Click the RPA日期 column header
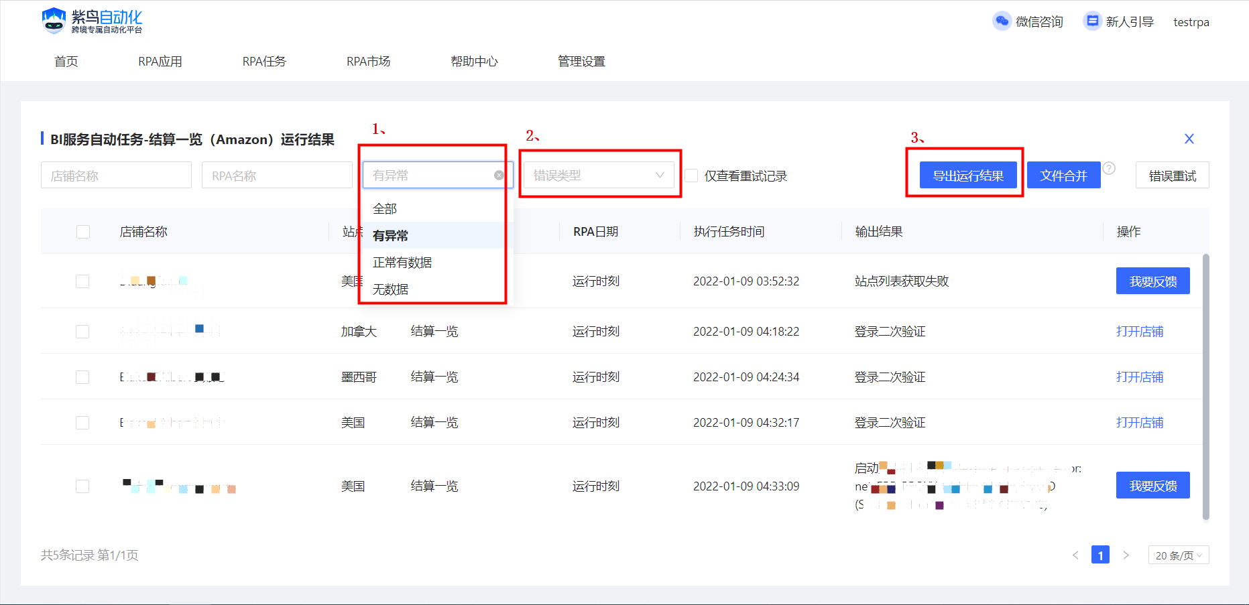The image size is (1249, 605). tap(596, 232)
